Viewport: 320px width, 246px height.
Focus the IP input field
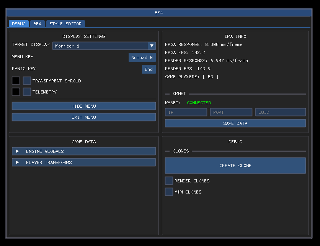pos(186,112)
